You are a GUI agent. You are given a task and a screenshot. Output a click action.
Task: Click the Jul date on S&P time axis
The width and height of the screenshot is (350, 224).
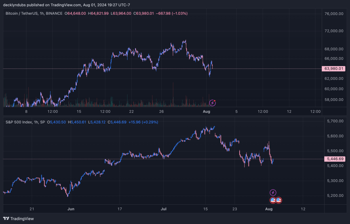164,208
